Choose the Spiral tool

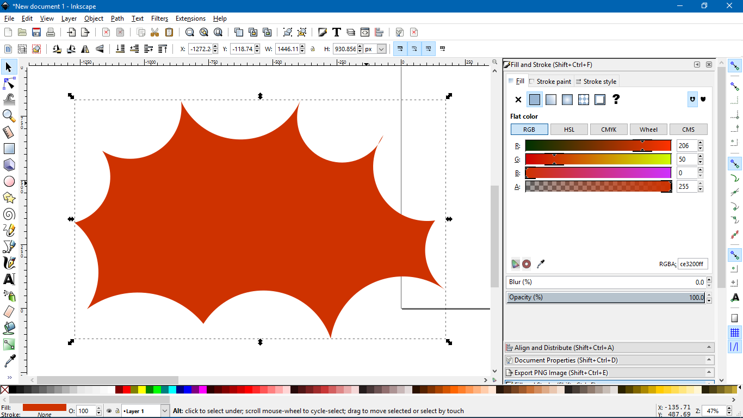(9, 214)
